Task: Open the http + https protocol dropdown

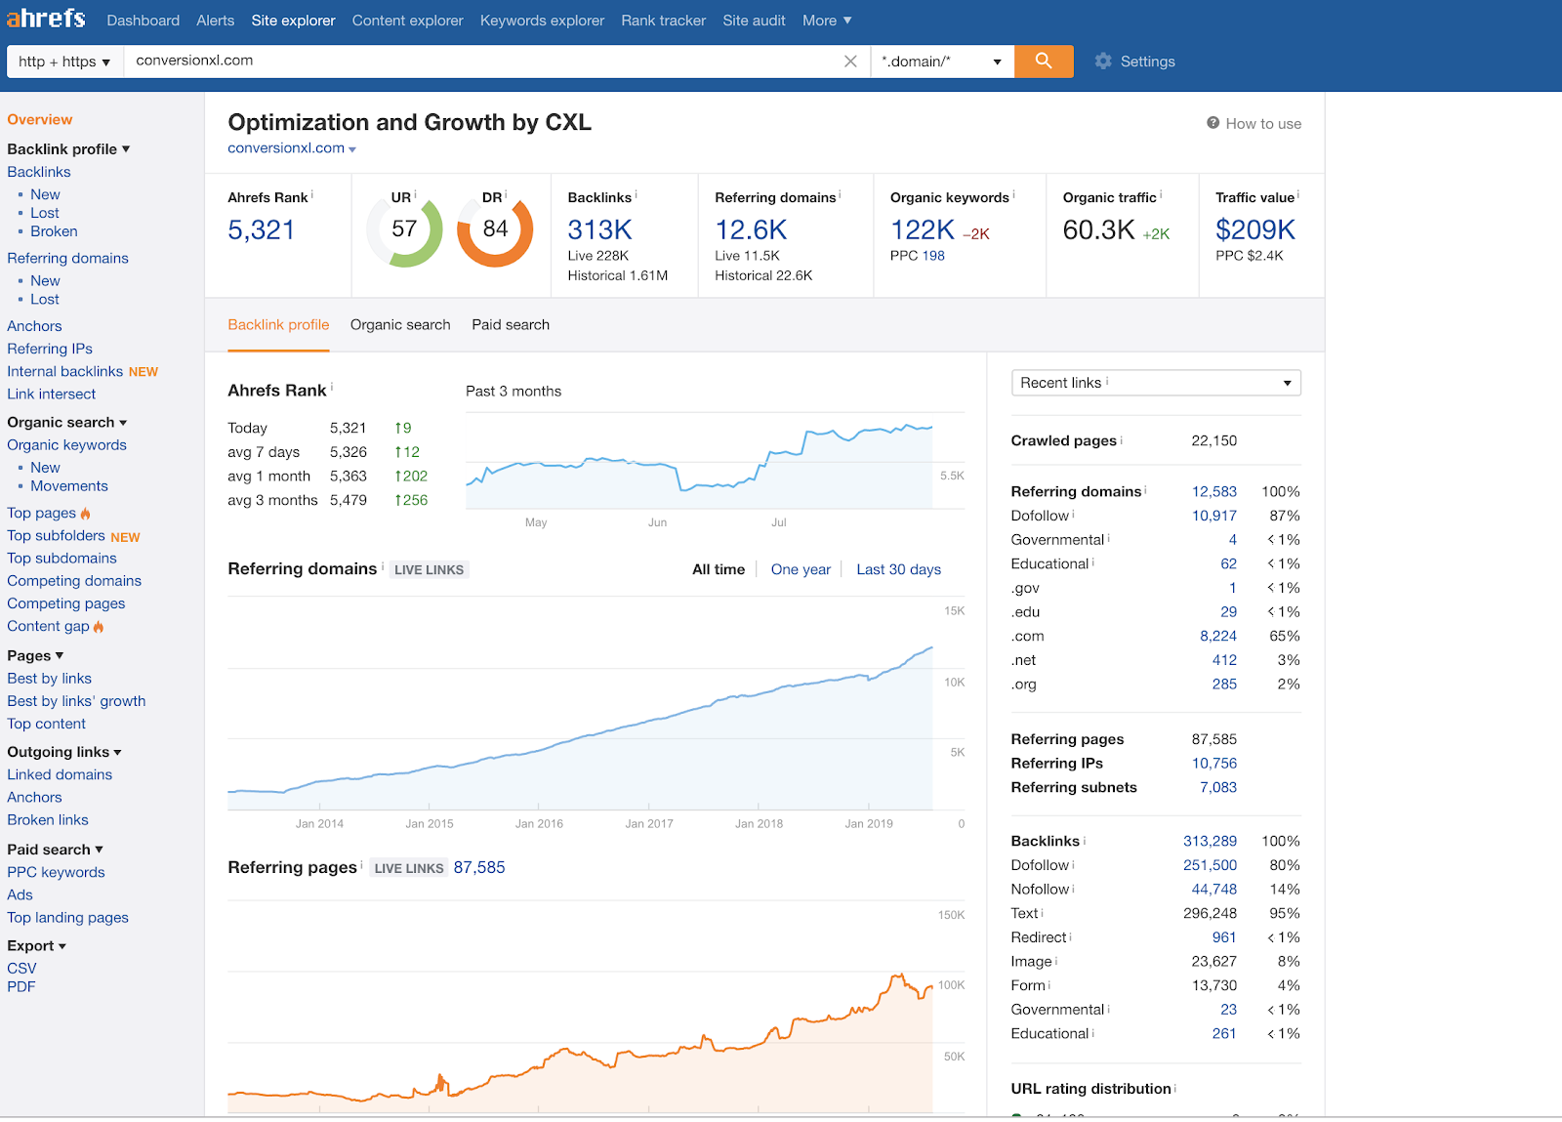Action: pyautogui.click(x=64, y=62)
